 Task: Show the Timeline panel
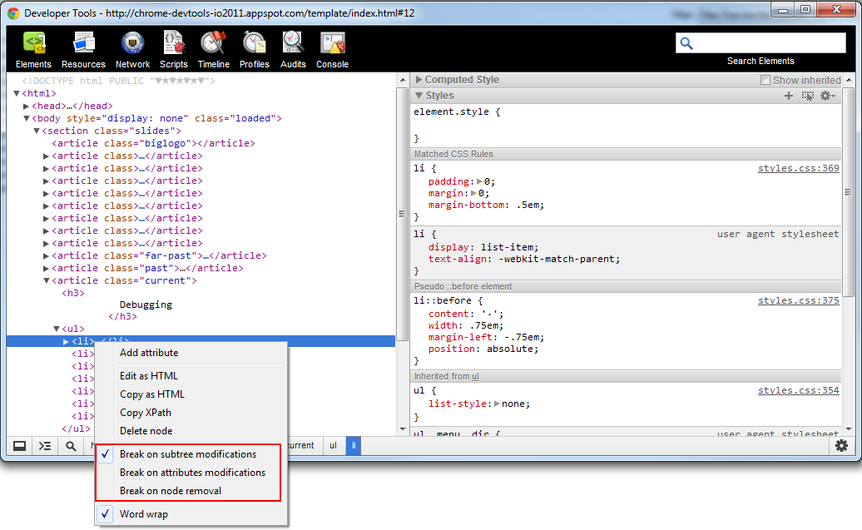click(213, 49)
